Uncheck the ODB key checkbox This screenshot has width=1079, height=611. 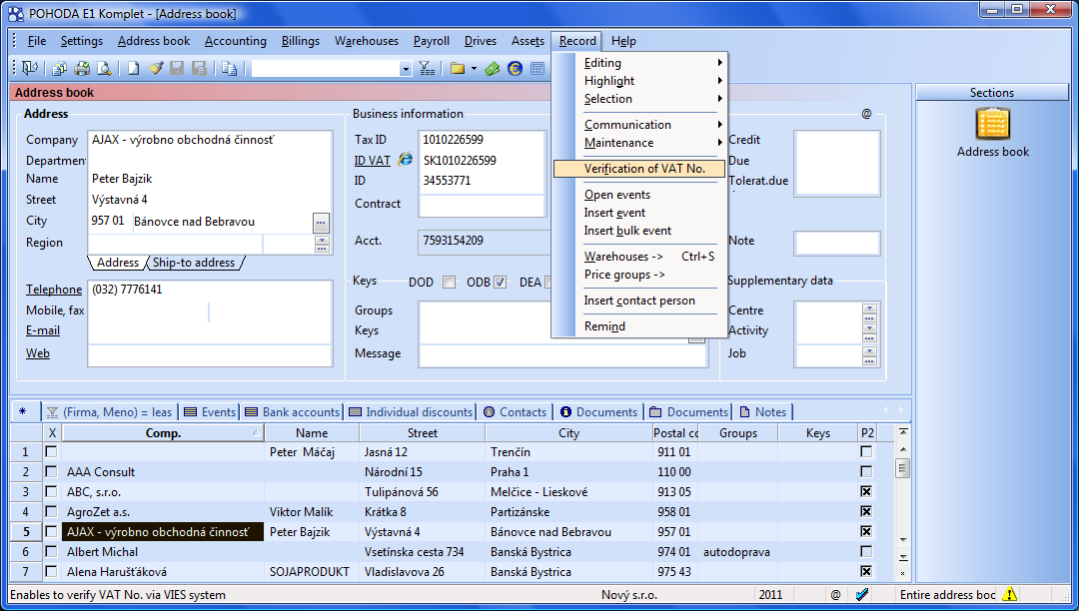click(x=501, y=282)
